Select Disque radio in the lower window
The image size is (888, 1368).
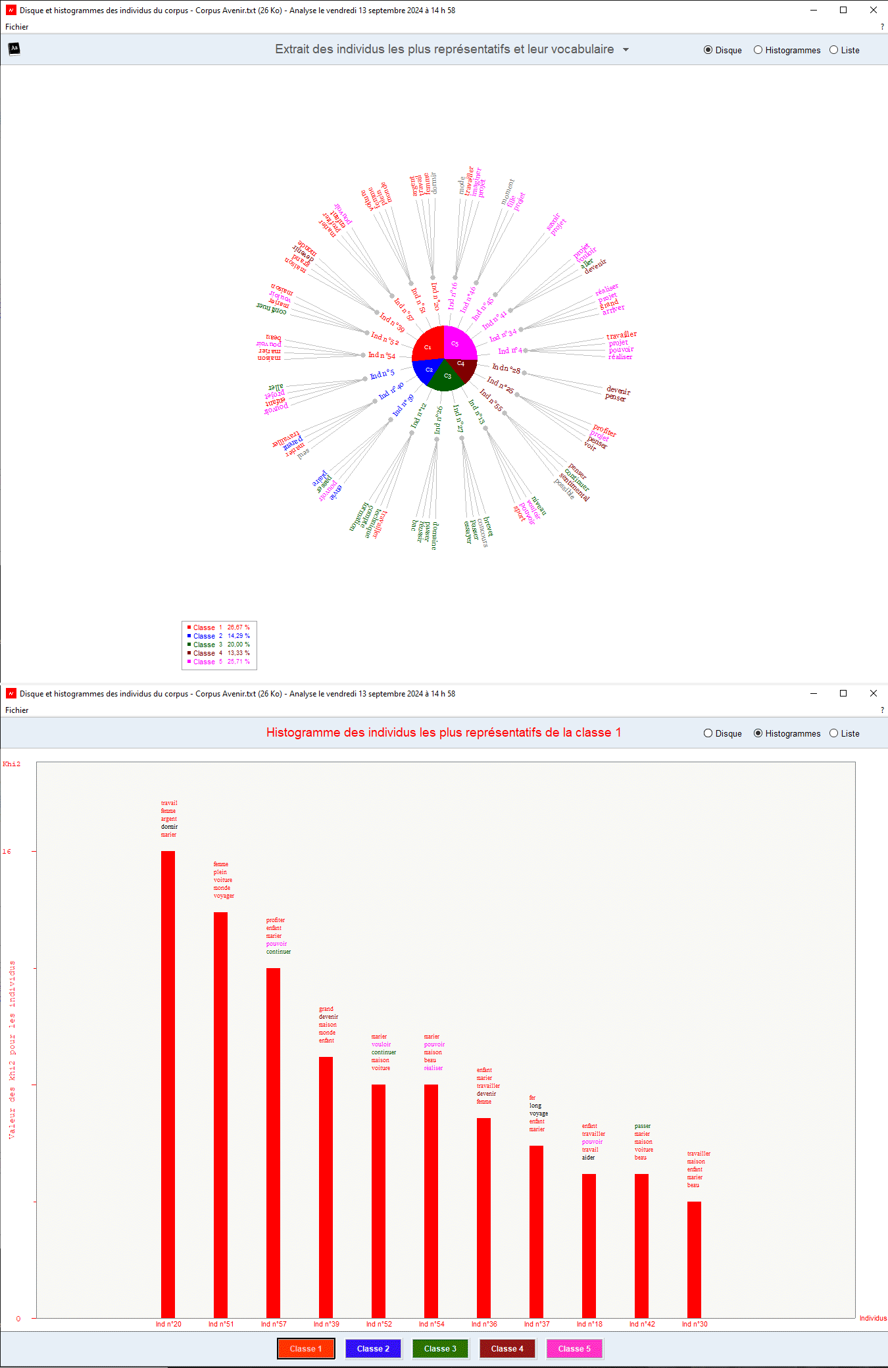coord(708,733)
